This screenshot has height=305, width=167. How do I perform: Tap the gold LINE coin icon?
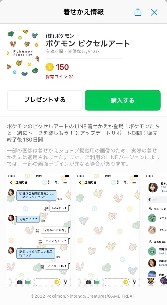49,67
